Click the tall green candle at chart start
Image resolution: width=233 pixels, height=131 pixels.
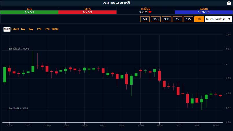click(x=5, y=75)
